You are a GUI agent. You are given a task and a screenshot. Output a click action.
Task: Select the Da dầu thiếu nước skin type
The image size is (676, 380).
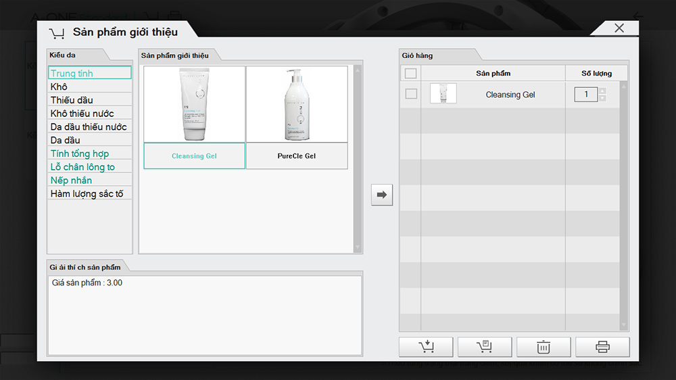pyautogui.click(x=89, y=126)
